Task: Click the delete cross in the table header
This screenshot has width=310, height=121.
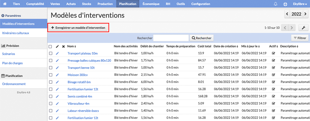Action: click(63, 46)
